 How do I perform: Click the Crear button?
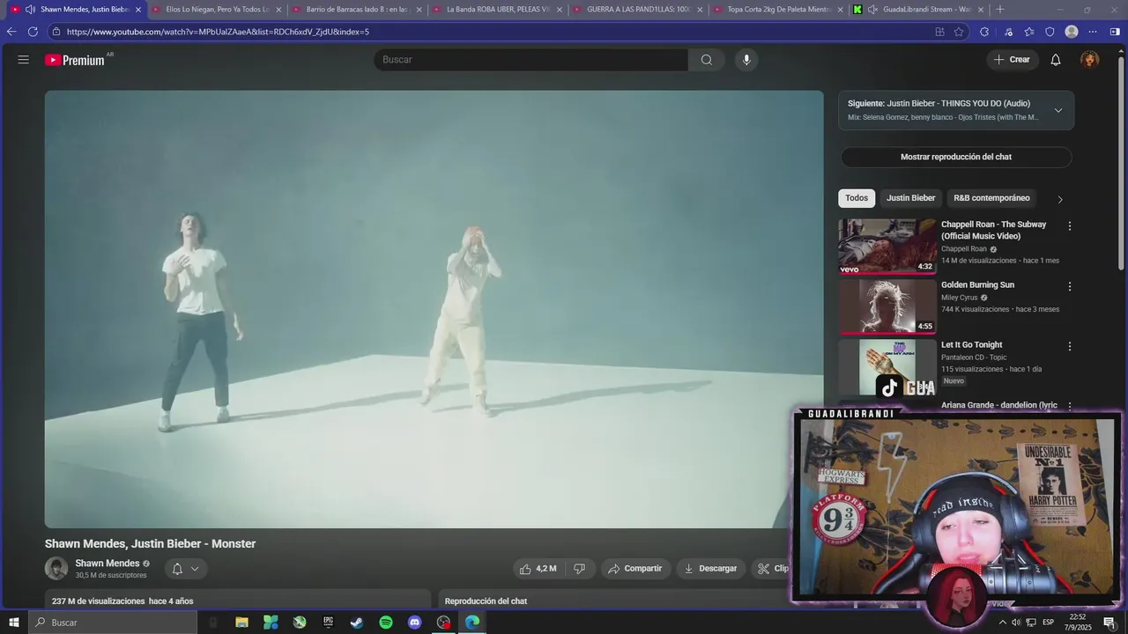[1012, 60]
